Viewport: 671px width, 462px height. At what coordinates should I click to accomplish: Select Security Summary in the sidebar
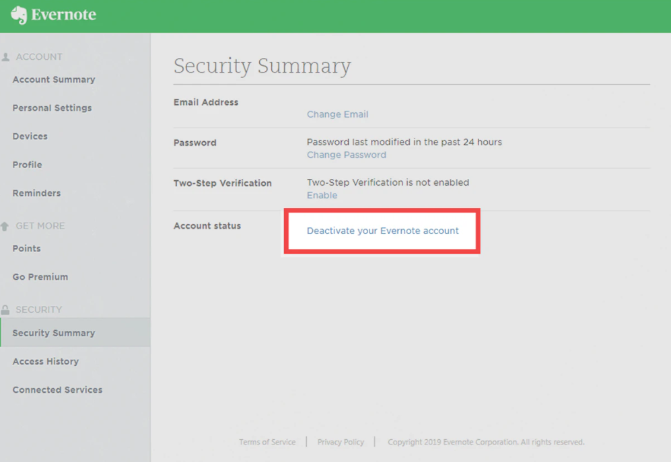tap(75, 332)
